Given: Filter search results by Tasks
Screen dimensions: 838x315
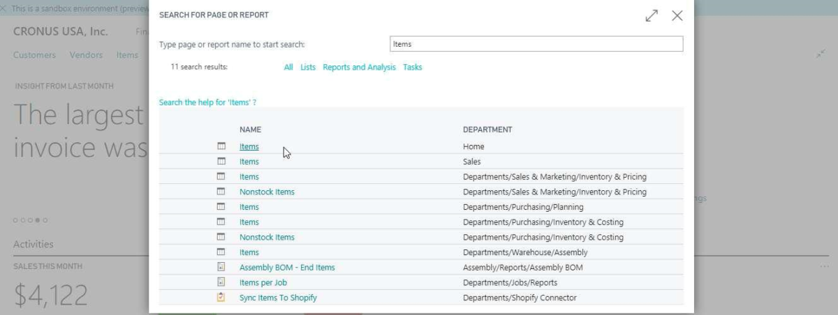Looking at the screenshot, I should 413,68.
